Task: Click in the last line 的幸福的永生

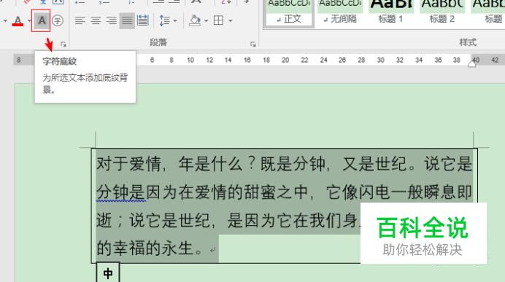Action: click(150, 248)
